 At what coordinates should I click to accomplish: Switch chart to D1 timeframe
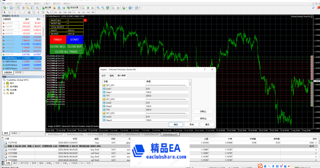tap(84, 12)
